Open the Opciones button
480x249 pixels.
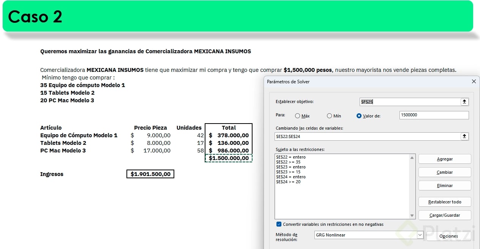[x=448, y=236]
